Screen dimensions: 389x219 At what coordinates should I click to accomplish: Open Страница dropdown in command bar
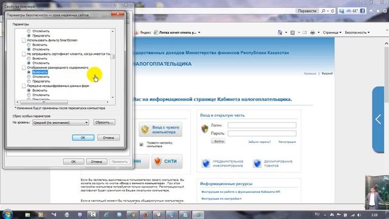332,32
